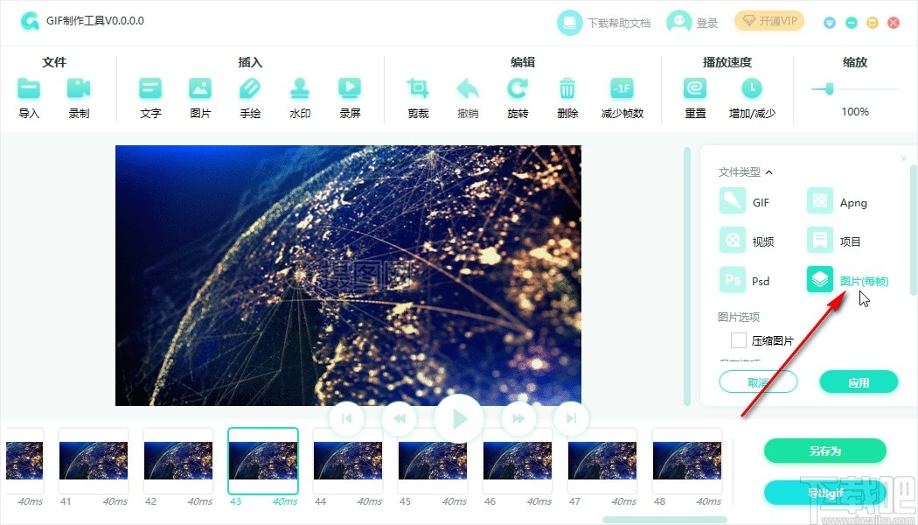Screen dimensions: 918x525
Task: Select frame 46 thumbnail
Action: point(518,460)
